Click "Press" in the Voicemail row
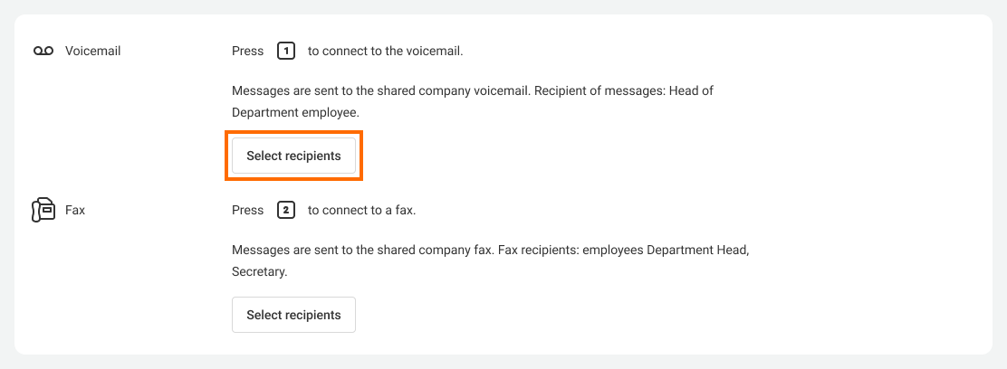This screenshot has height=369, width=1007. (247, 52)
